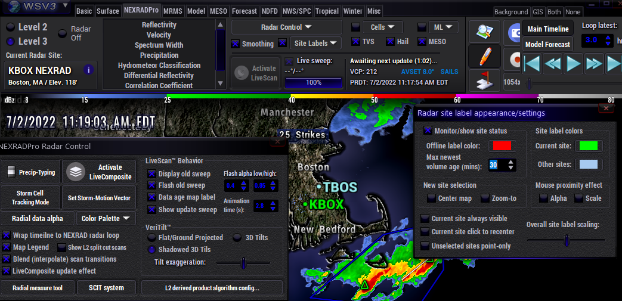Select the 3D Tilts radio option
Viewport: 622px width, 301px height.
(x=237, y=237)
